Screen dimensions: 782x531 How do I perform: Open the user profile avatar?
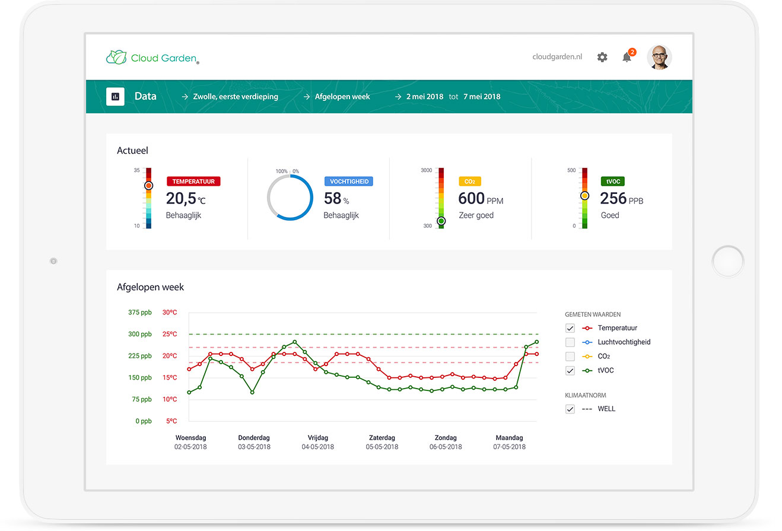(659, 57)
